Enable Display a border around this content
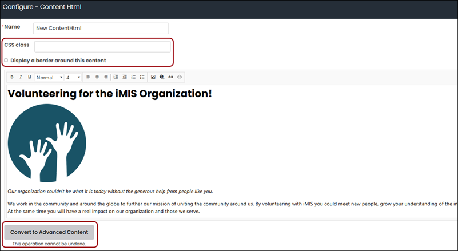The width and height of the screenshot is (458, 251). point(6,60)
